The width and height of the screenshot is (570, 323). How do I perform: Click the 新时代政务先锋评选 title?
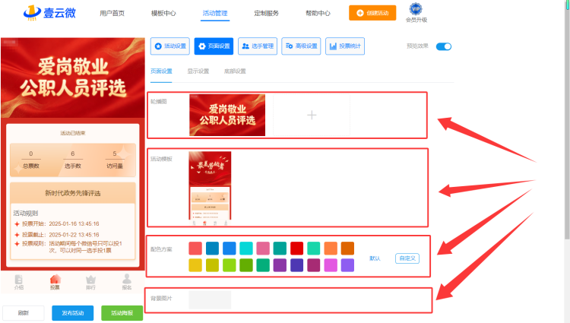tap(73, 193)
